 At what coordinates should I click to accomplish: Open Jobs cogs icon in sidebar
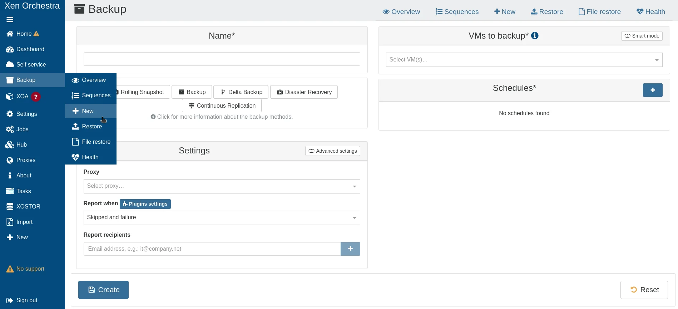10,129
